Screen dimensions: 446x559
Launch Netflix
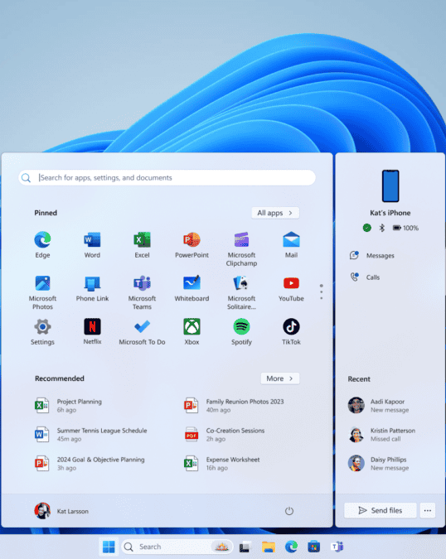[x=92, y=331]
